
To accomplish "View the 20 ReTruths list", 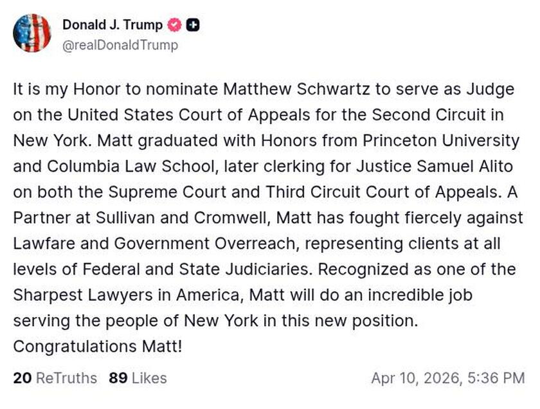I will (55, 378).
